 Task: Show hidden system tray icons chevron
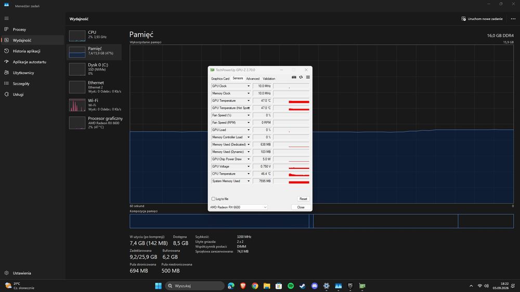tap(471, 286)
